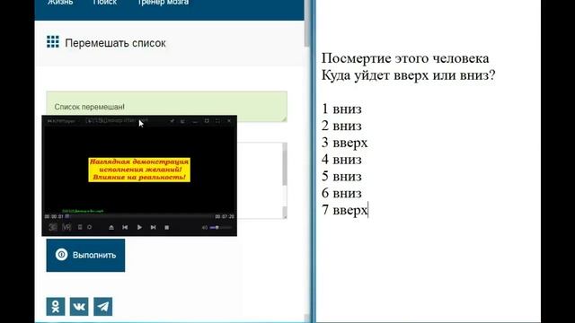This screenshot has width=575, height=323.
Task: Stop playback in the media player
Action: pos(167,227)
